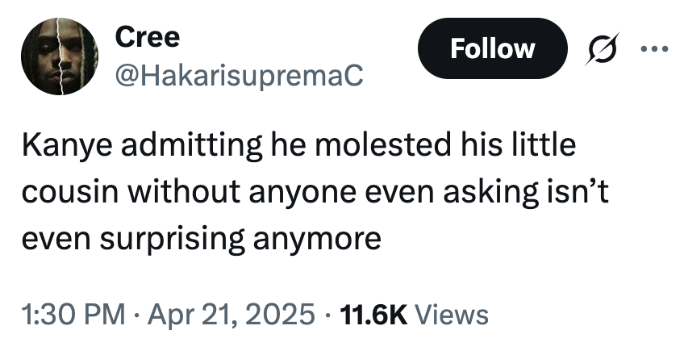Click the tweet line "even surprising anymore"

[201, 239]
